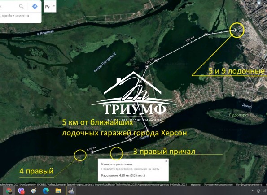Click the 'Гідропарк' island label

click(238, 115)
